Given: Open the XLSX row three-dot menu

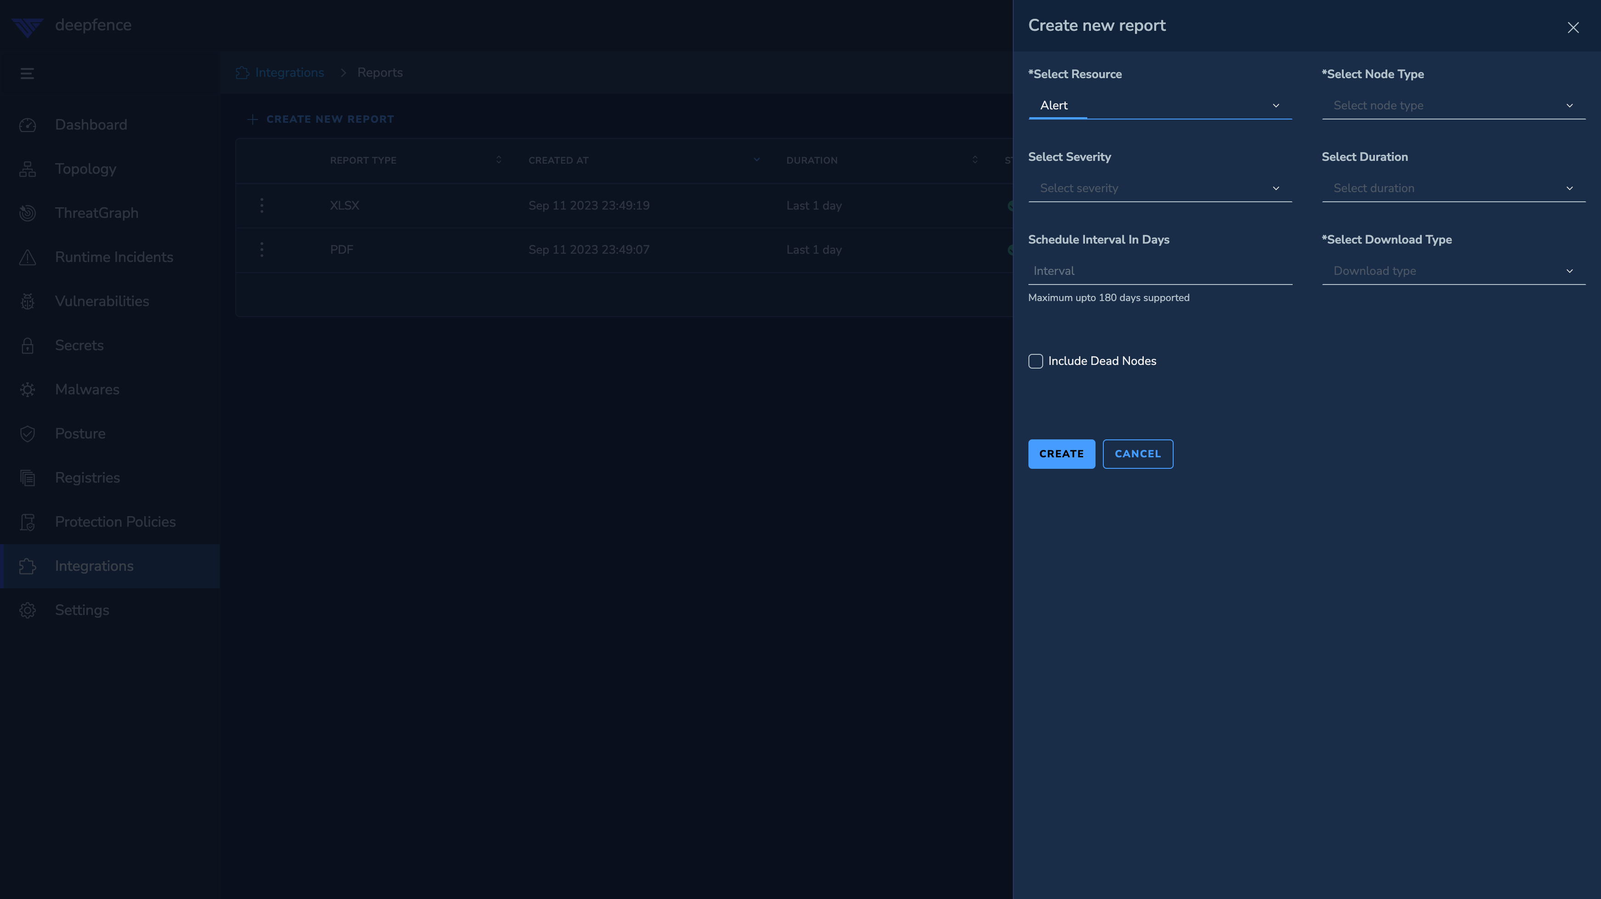Looking at the screenshot, I should point(261,205).
